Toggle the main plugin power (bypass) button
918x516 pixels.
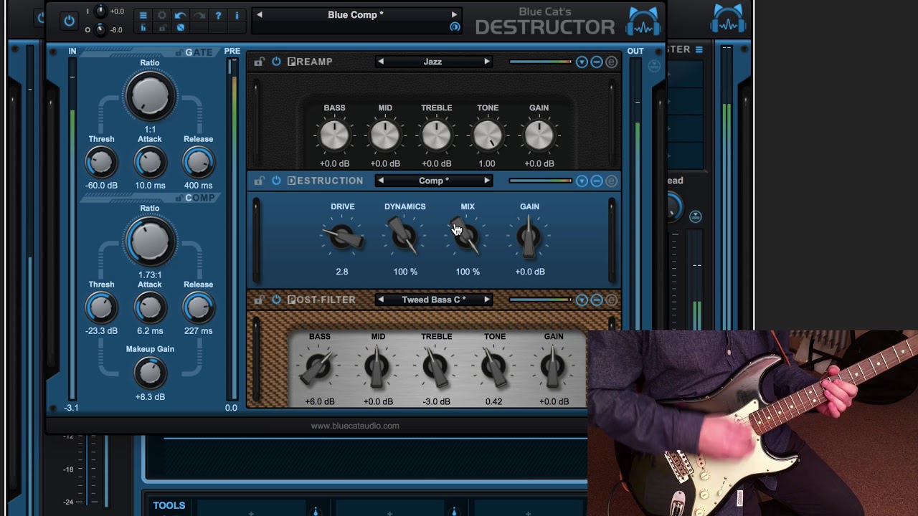pyautogui.click(x=69, y=20)
